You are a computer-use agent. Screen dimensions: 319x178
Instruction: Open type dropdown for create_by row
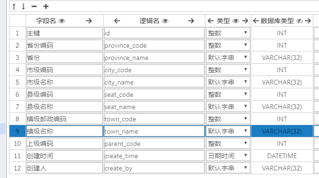tap(228, 168)
